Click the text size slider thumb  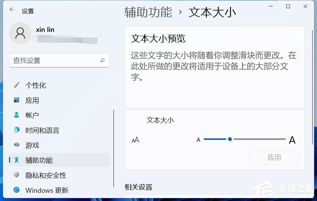tap(230, 139)
